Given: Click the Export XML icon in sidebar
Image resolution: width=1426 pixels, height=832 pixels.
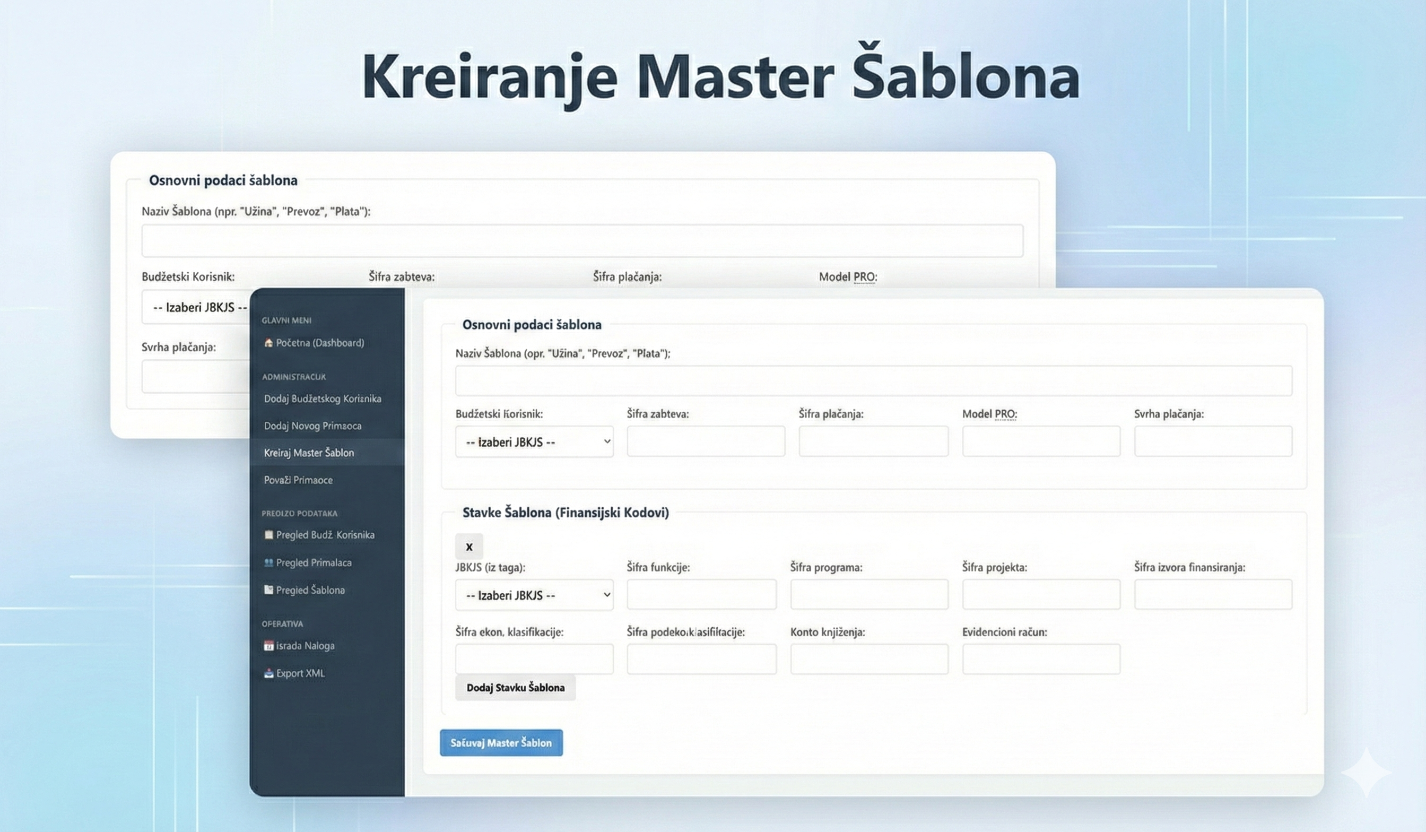Looking at the screenshot, I should pos(268,673).
